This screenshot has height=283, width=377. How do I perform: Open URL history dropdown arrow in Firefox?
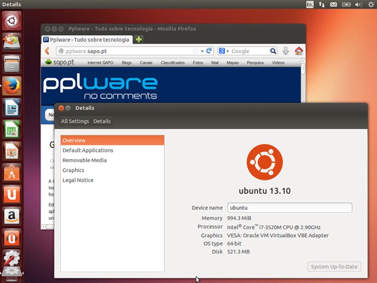pos(202,51)
